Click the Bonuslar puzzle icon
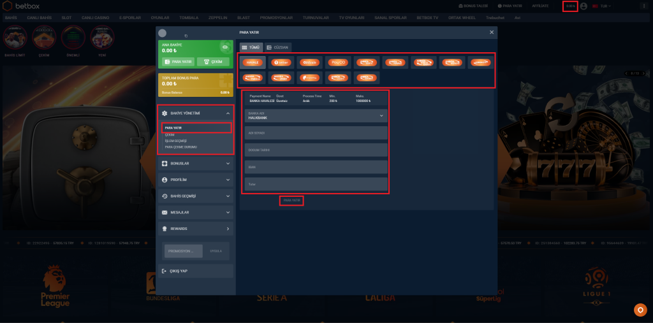653x323 pixels. tap(165, 164)
